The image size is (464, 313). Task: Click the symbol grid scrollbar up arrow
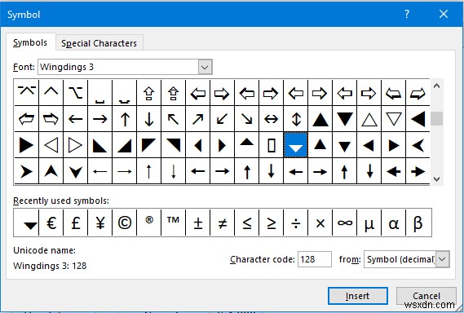tap(436, 86)
